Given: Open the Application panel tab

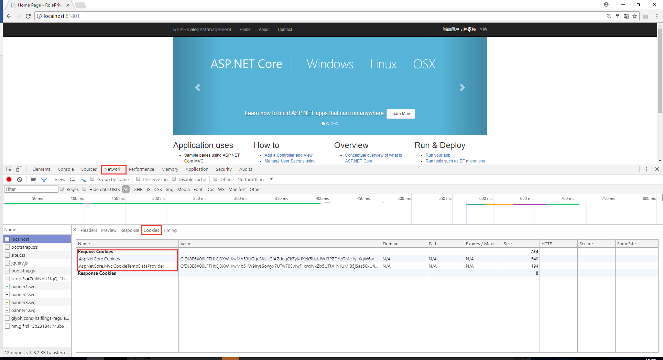Looking at the screenshot, I should (197, 169).
